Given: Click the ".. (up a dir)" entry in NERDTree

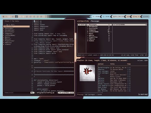Looking at the screenshot, I should click(x=9, y=25).
